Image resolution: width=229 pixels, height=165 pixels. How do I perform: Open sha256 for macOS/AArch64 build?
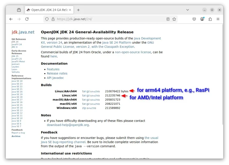(x=95, y=100)
